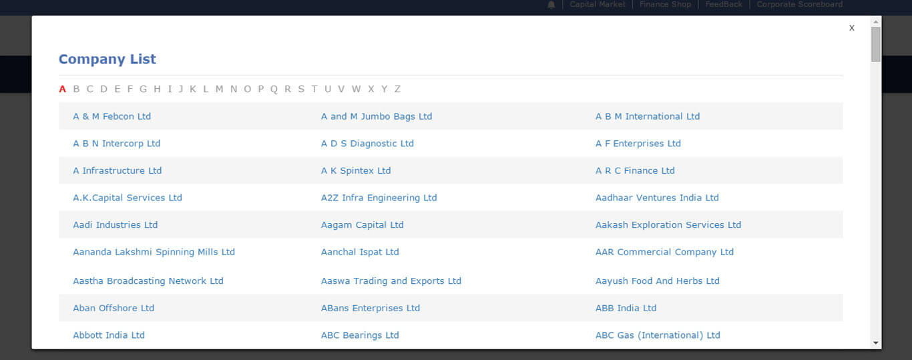Open Aagam Capital Ltd
This screenshot has height=360, width=912.
point(363,225)
